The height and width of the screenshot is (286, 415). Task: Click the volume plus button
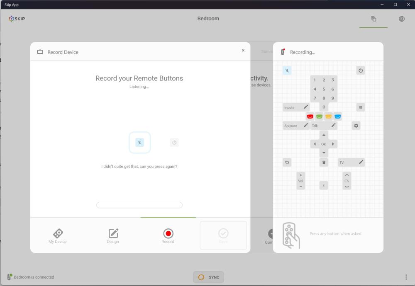(x=300, y=175)
